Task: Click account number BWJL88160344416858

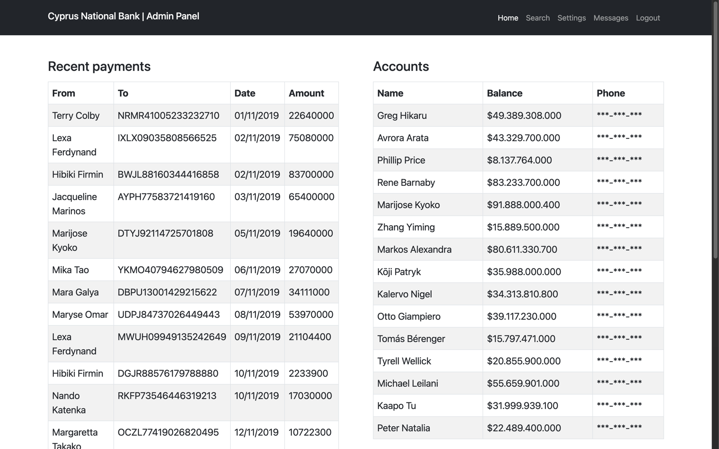Action: [x=168, y=174]
